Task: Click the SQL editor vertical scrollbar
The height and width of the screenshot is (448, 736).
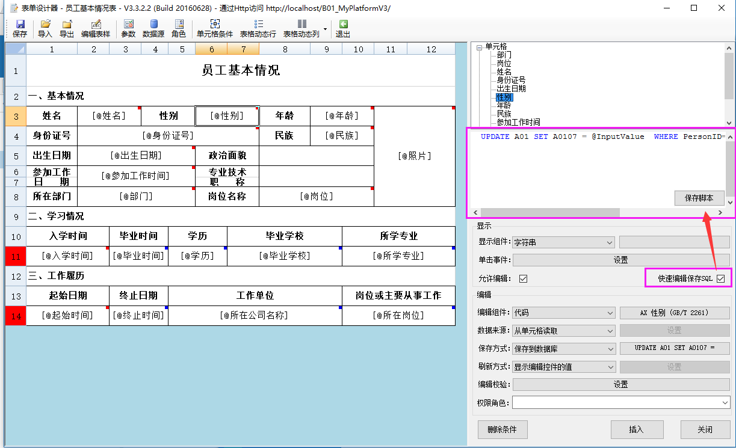Action: [731, 168]
